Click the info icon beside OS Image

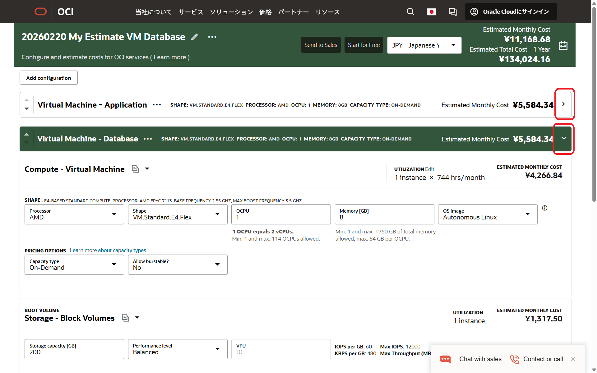coord(544,208)
